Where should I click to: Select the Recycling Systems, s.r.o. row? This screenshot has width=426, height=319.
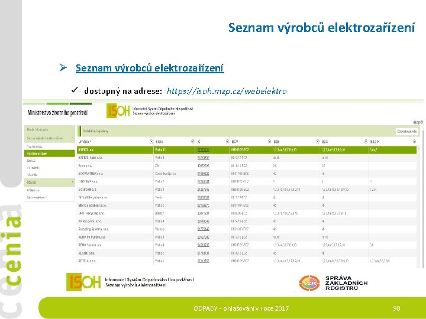click(247, 229)
